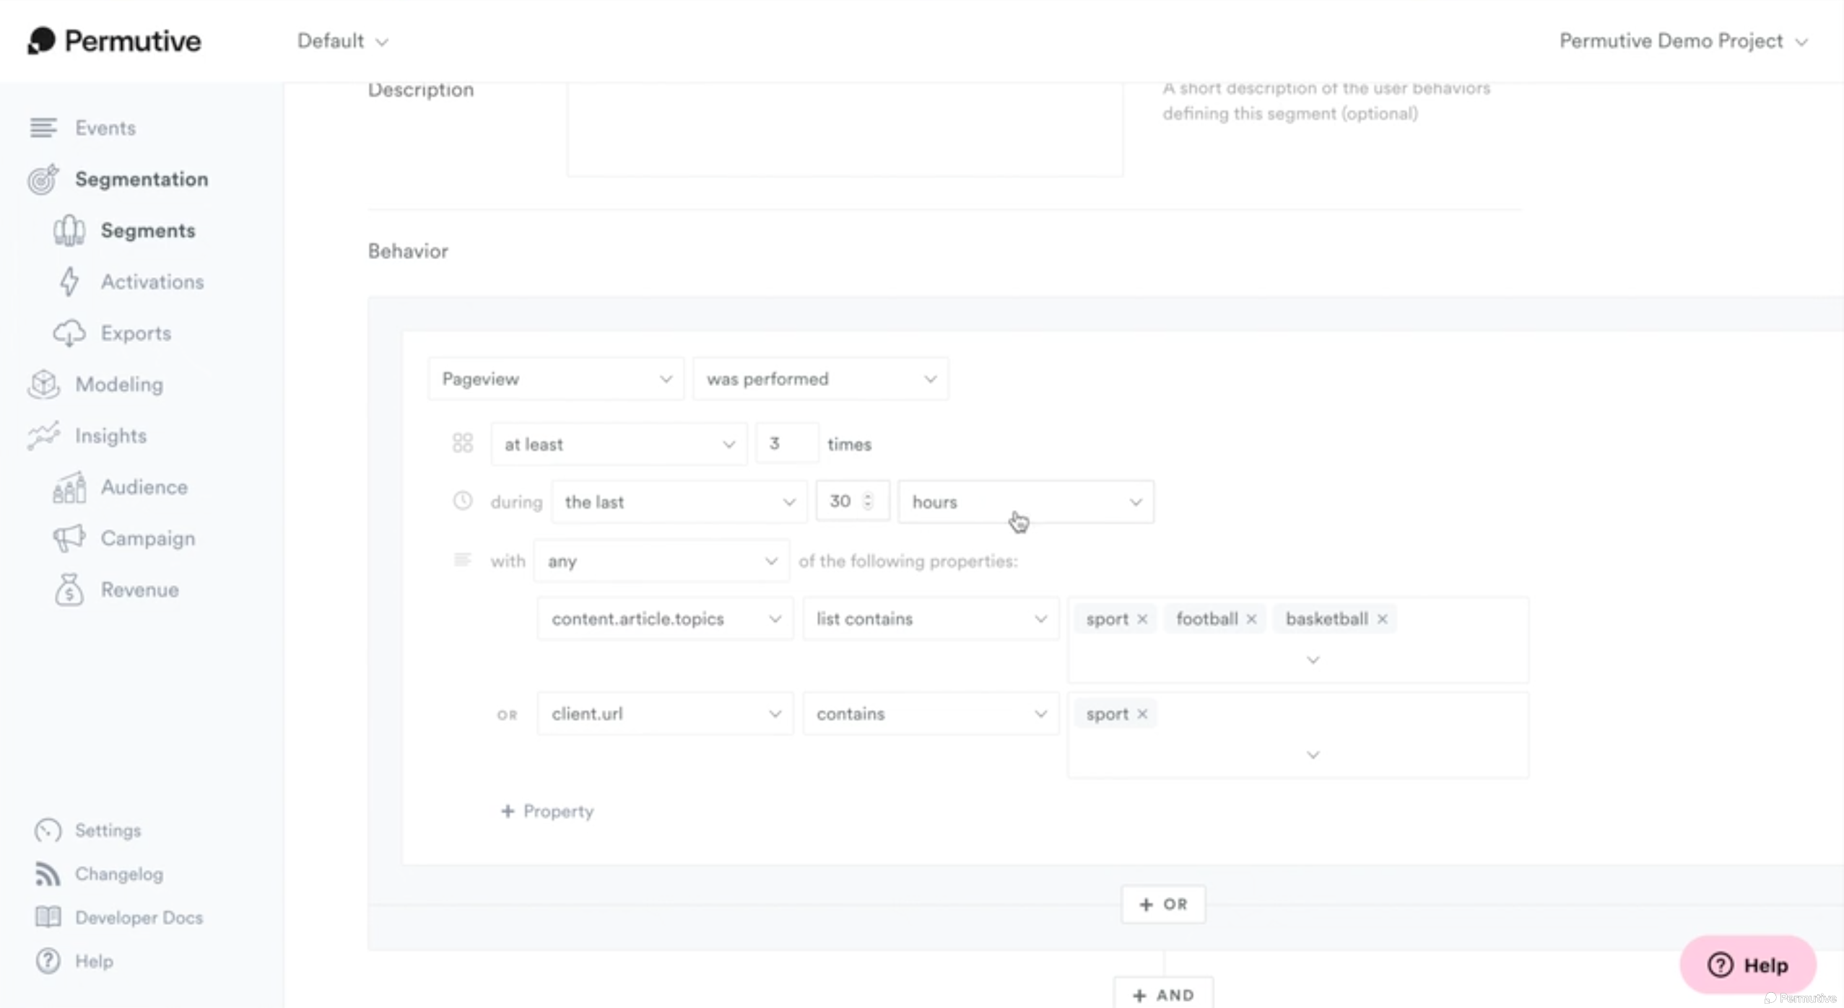Open the content.article.topics property dropdown
1844x1008 pixels.
(664, 619)
